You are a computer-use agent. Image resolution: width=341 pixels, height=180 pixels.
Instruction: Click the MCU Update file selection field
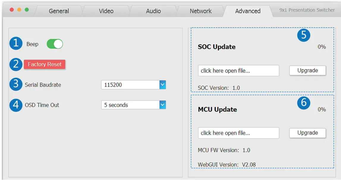(238, 133)
